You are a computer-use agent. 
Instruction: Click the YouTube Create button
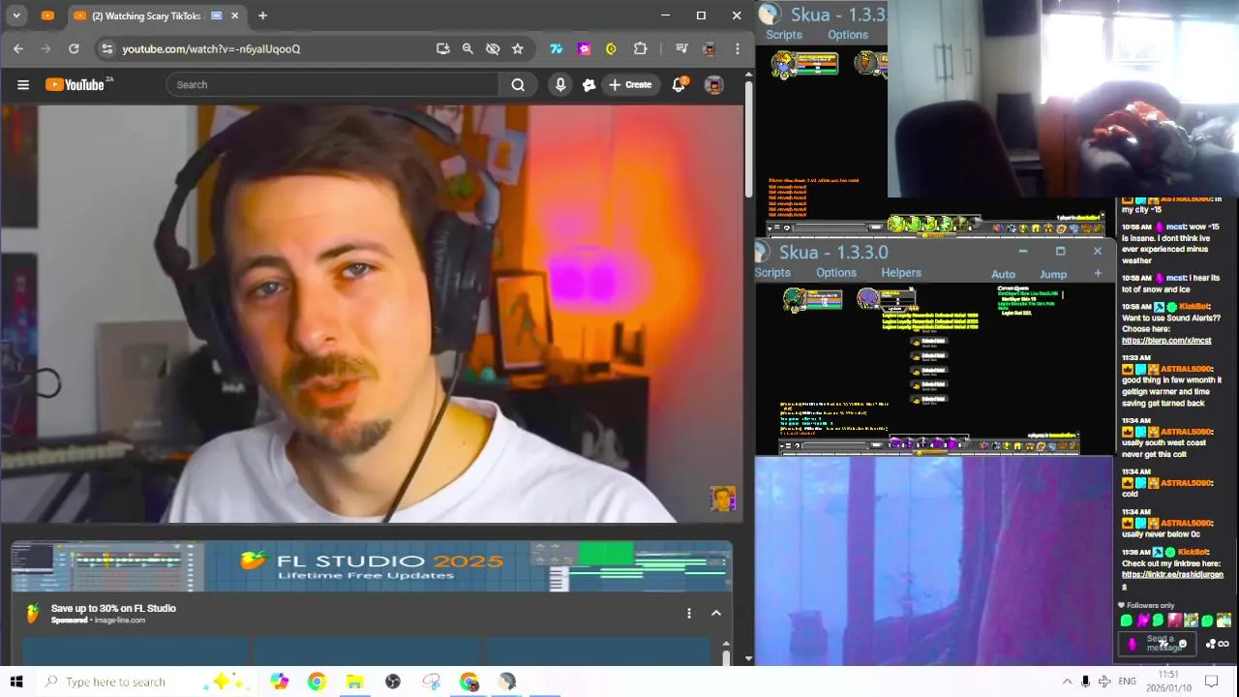pyautogui.click(x=630, y=84)
